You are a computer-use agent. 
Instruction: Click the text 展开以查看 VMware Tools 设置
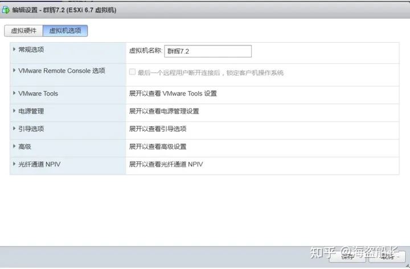coord(173,93)
